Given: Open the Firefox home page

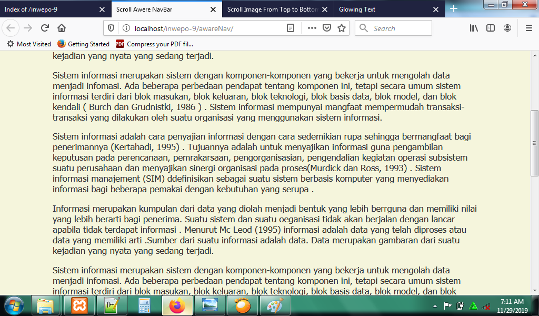Looking at the screenshot, I should (62, 28).
